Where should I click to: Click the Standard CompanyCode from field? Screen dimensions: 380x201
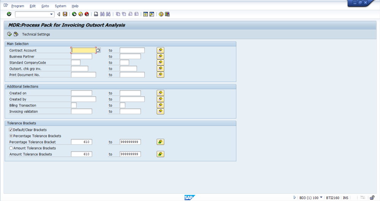point(76,63)
